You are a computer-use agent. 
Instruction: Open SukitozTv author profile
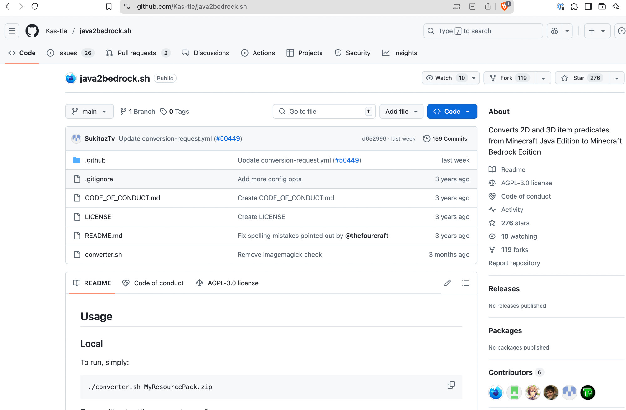click(x=100, y=139)
